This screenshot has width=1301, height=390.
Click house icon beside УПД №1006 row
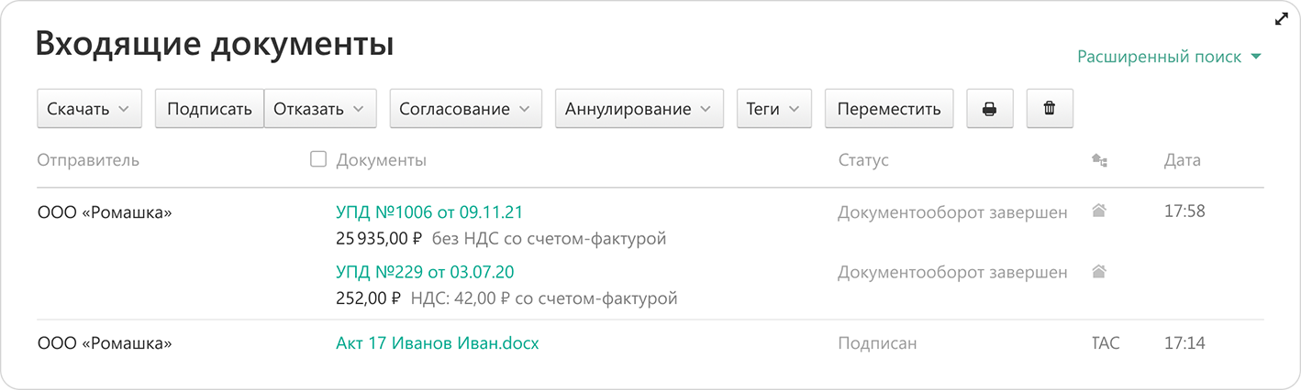[x=1099, y=211]
